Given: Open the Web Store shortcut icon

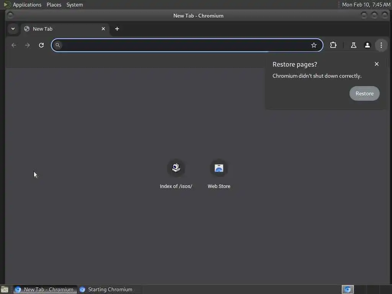Looking at the screenshot, I should point(219,168).
